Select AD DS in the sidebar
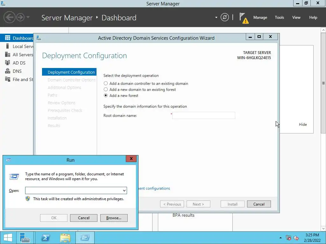 [17, 63]
